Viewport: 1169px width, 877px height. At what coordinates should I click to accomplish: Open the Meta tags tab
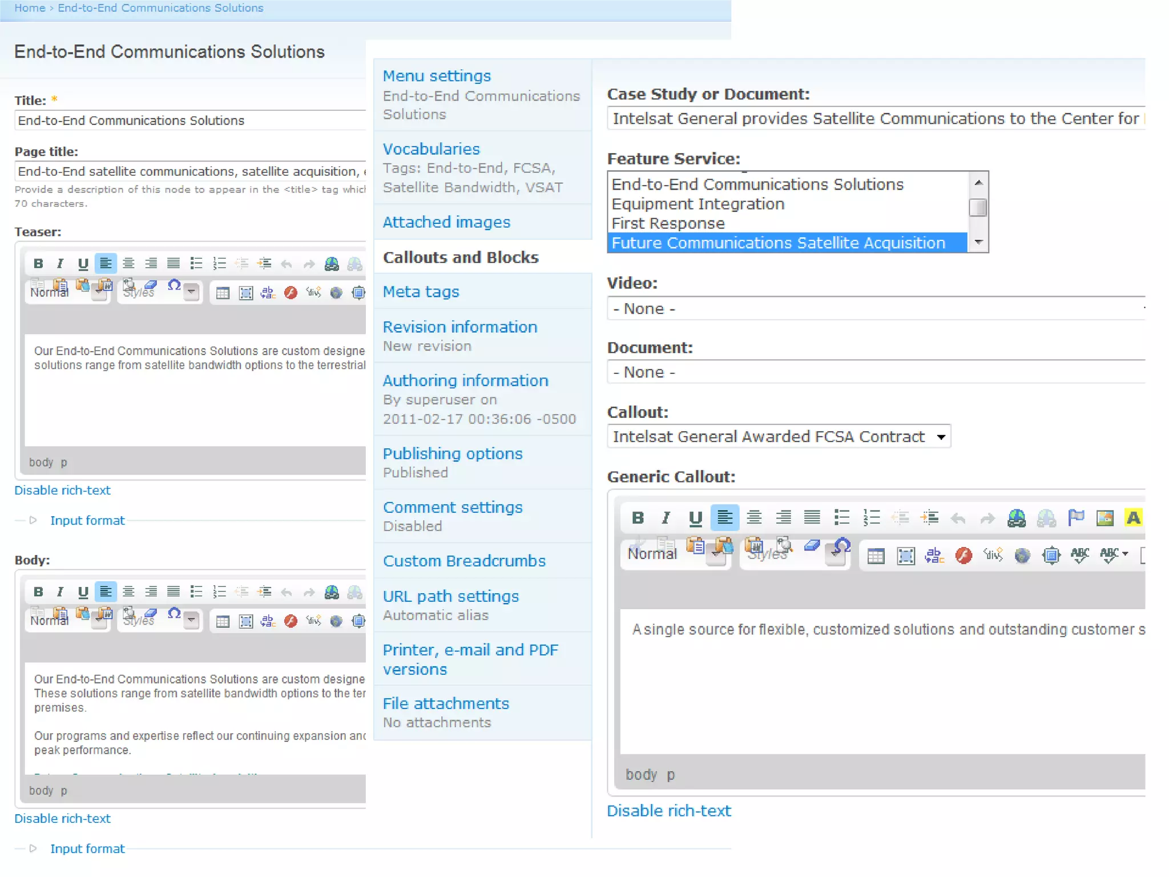421,292
